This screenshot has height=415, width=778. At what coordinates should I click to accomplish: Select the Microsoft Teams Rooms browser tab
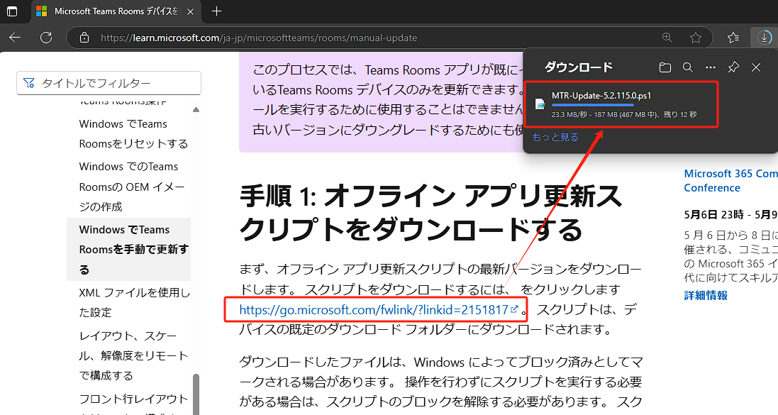(x=117, y=11)
